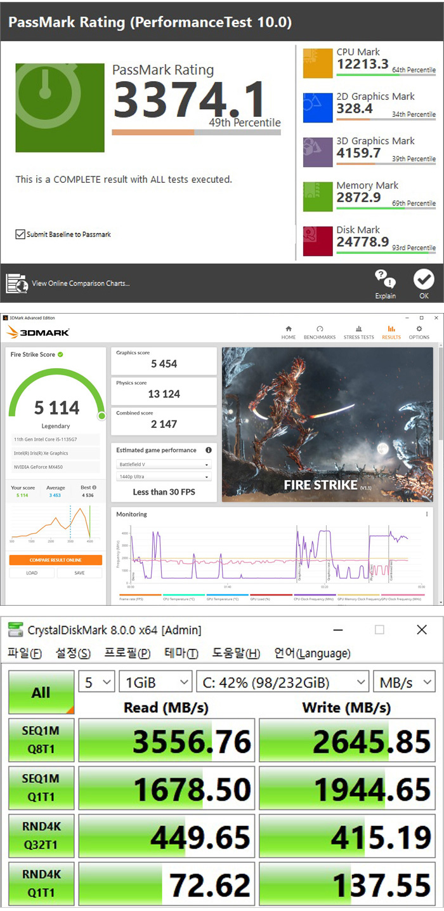Click the SAVE button in 3DMark
Screen dimensions: 444x911
[x=79, y=573]
